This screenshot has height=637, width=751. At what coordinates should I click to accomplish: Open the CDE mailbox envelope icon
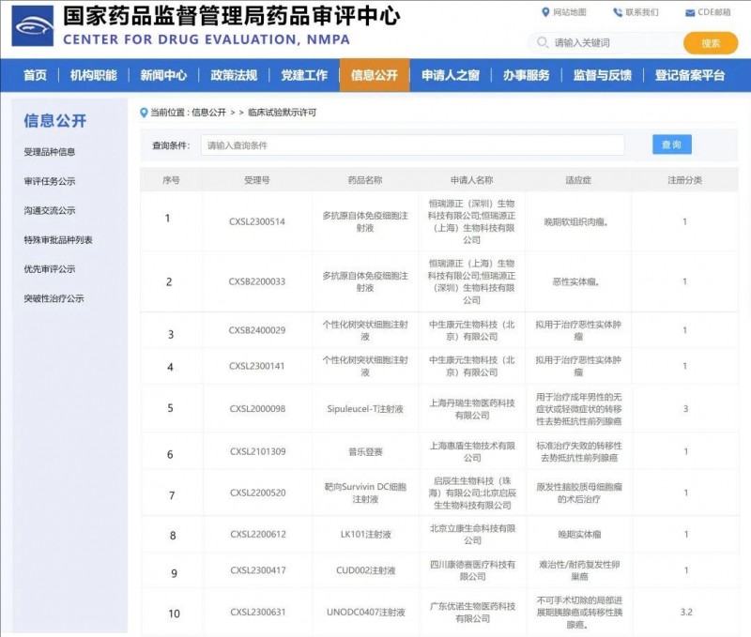pos(690,13)
